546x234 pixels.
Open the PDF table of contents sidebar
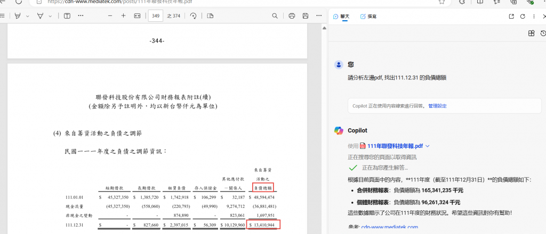coord(2,15)
